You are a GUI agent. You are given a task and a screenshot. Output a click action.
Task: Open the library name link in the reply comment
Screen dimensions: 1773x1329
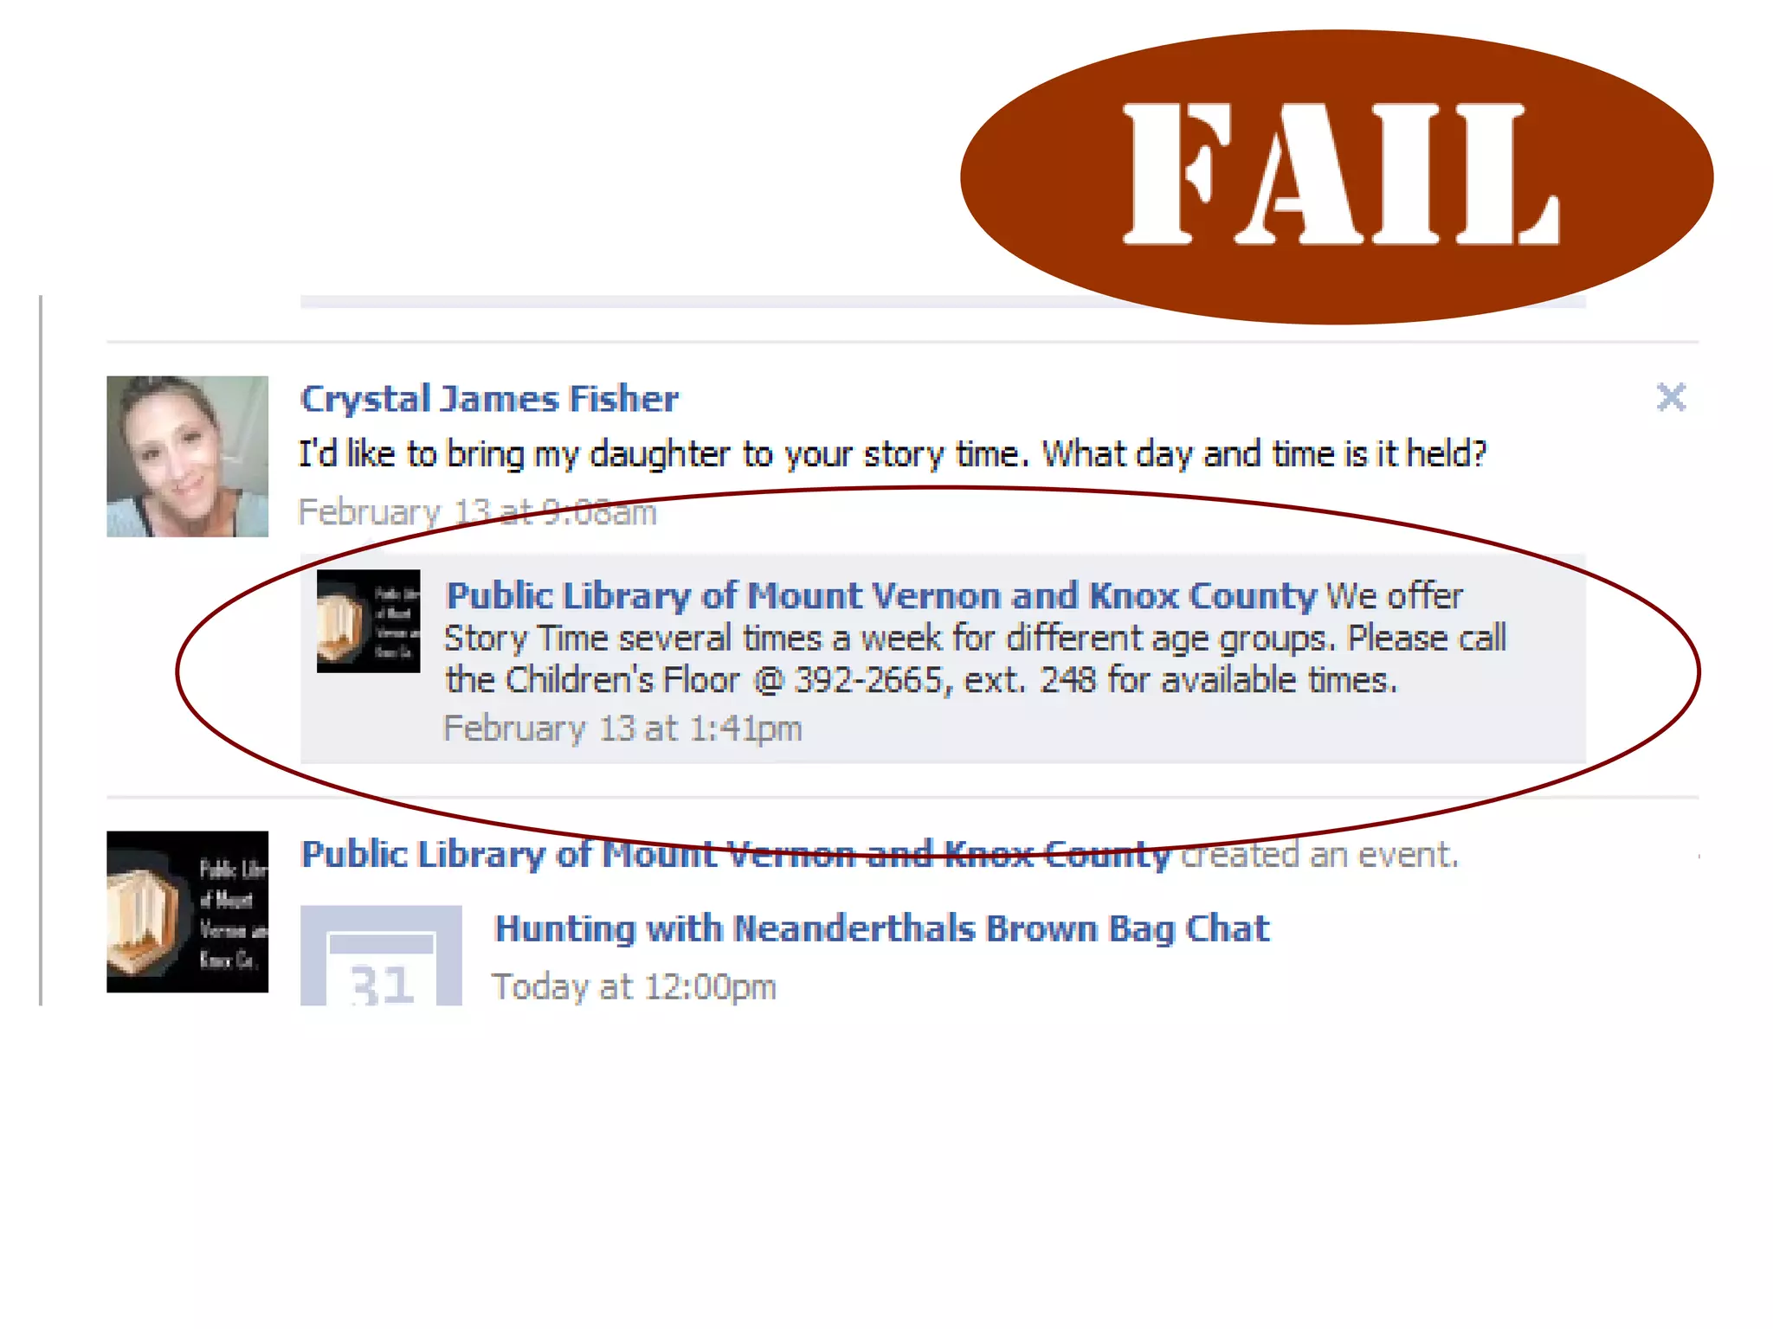click(x=880, y=595)
